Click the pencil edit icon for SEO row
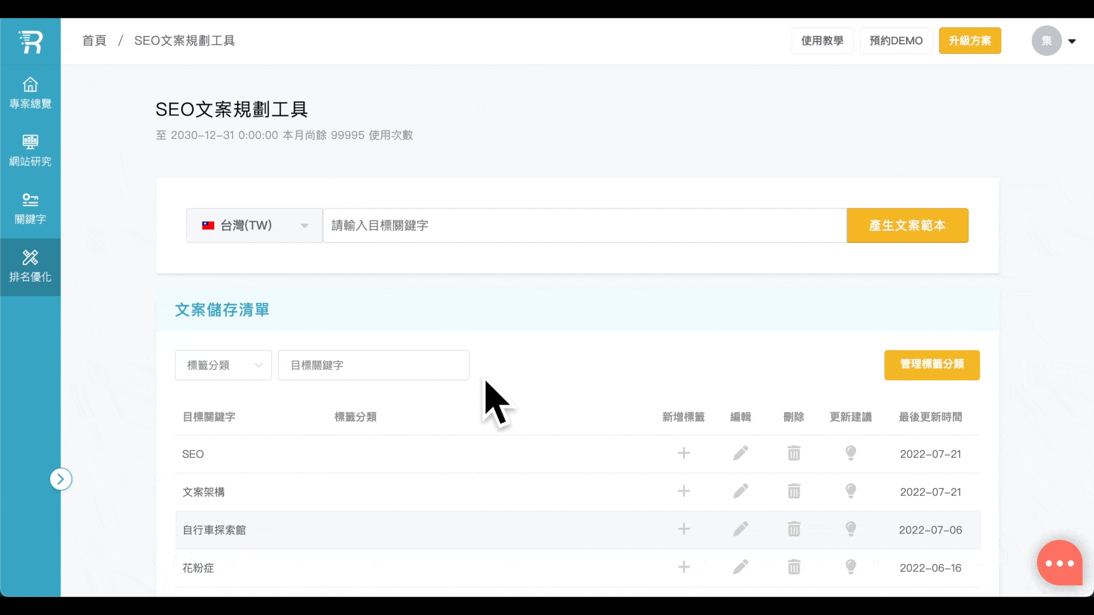Screen dimensions: 1094x615 pos(740,453)
